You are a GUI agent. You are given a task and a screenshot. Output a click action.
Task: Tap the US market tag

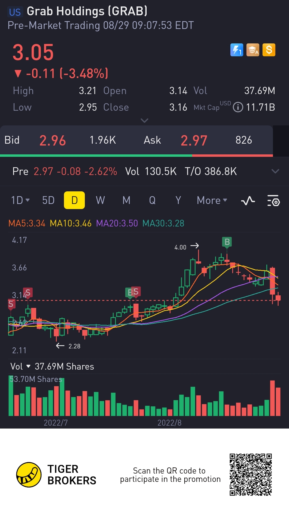[x=15, y=12]
